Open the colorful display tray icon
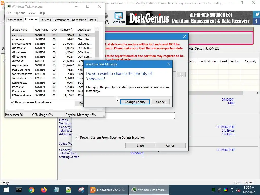The image size is (260, 195). coord(226,190)
